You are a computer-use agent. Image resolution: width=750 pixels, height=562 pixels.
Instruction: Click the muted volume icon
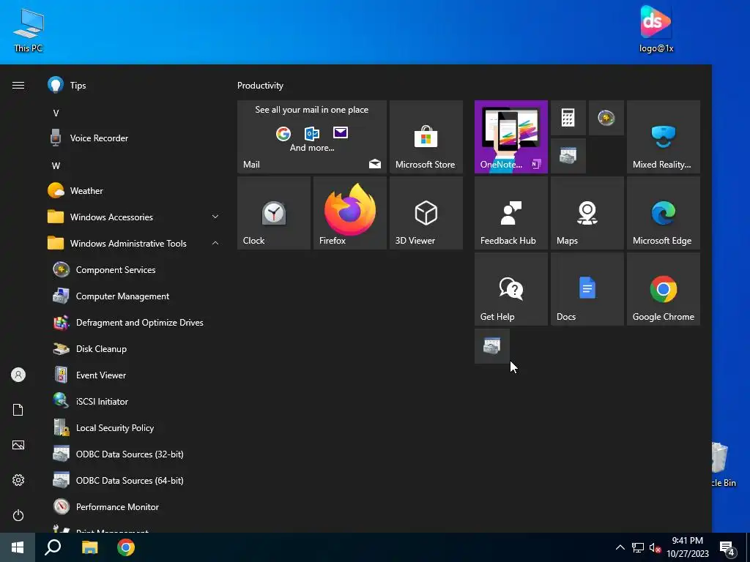655,547
